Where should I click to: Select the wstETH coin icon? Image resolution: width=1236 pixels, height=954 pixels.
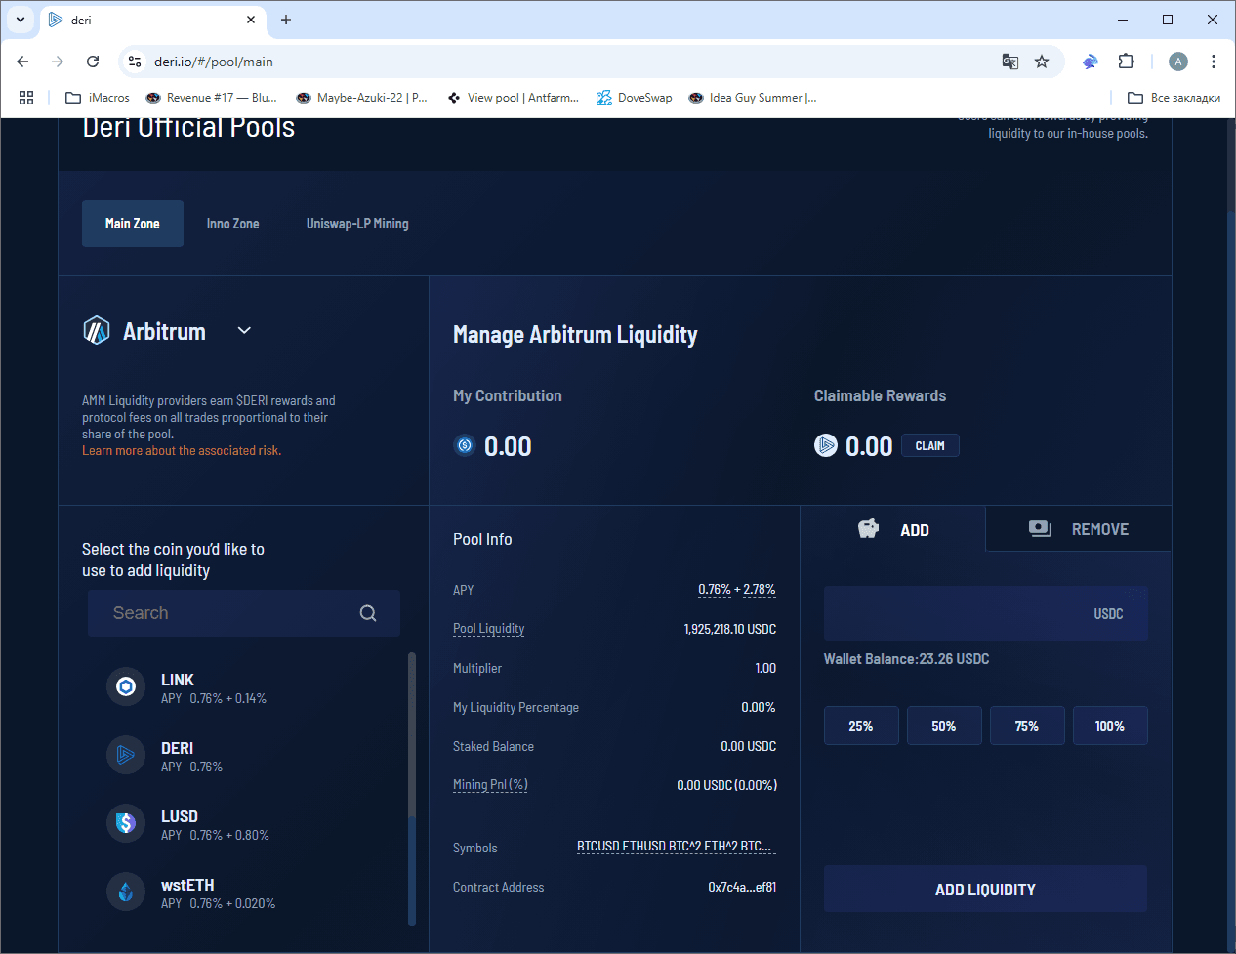point(126,892)
